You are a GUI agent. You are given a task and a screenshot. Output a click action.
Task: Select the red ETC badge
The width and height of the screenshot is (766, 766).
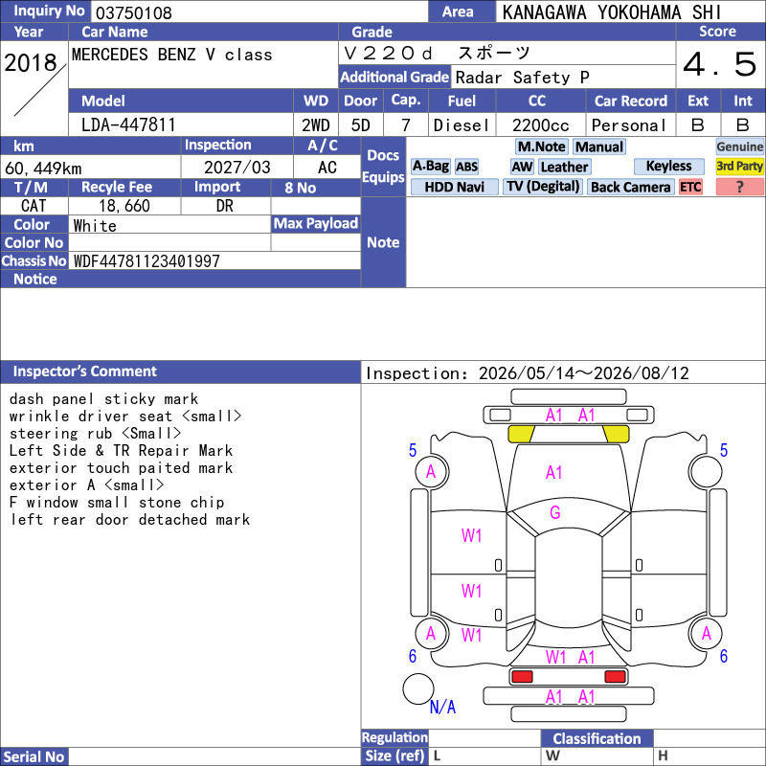(690, 187)
